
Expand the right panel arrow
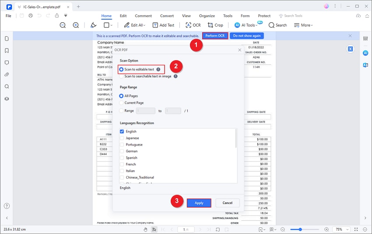tap(365, 218)
